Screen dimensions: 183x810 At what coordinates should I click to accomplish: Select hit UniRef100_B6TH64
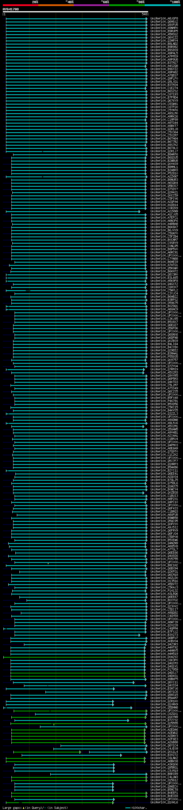[164, 139]
